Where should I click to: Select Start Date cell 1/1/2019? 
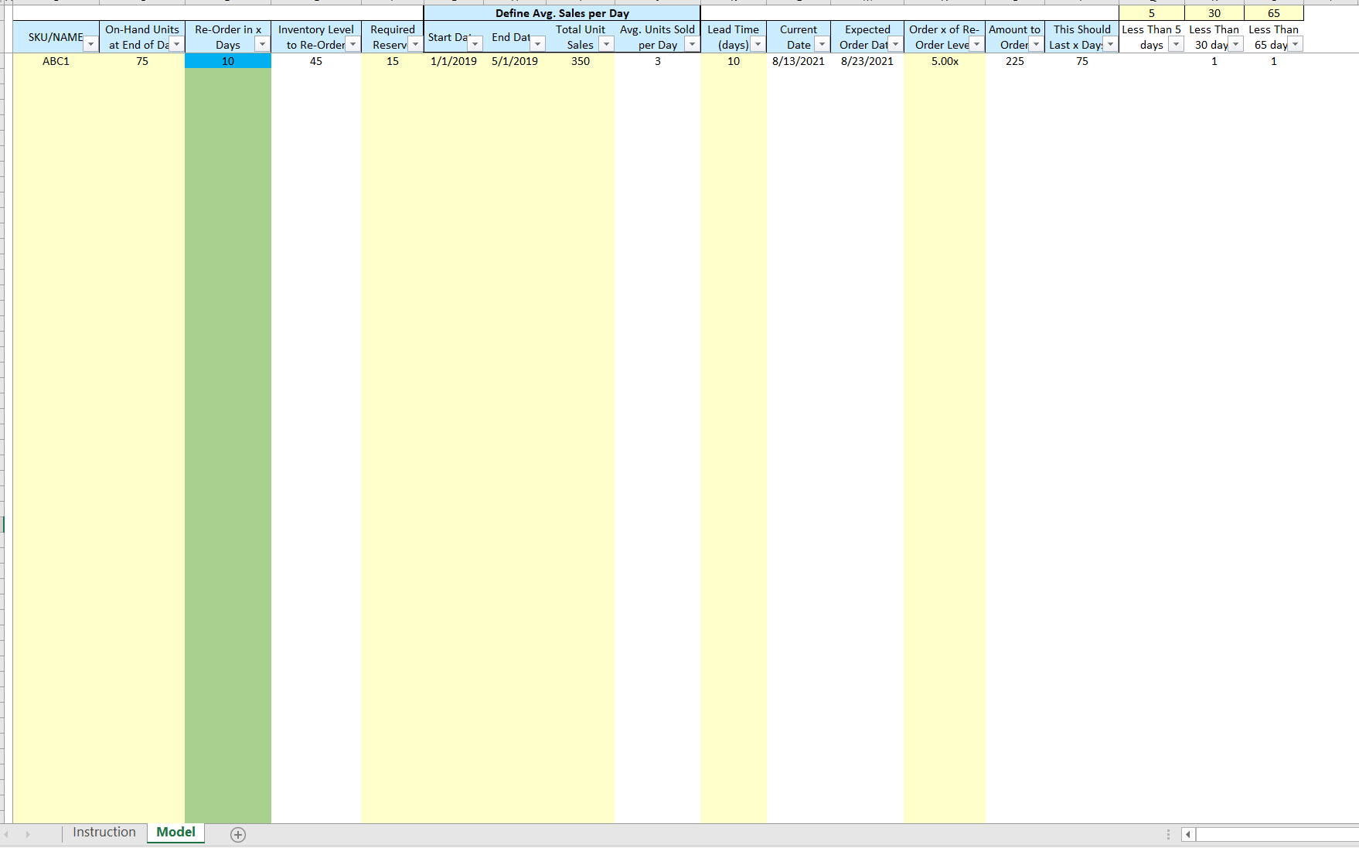(454, 61)
